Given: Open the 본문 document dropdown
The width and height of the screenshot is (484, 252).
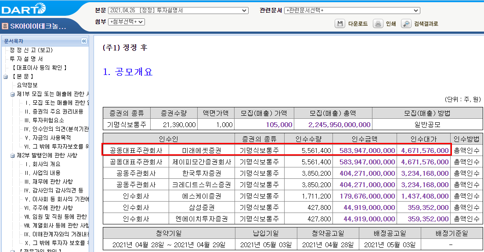Looking at the screenshot, I should click(178, 11).
